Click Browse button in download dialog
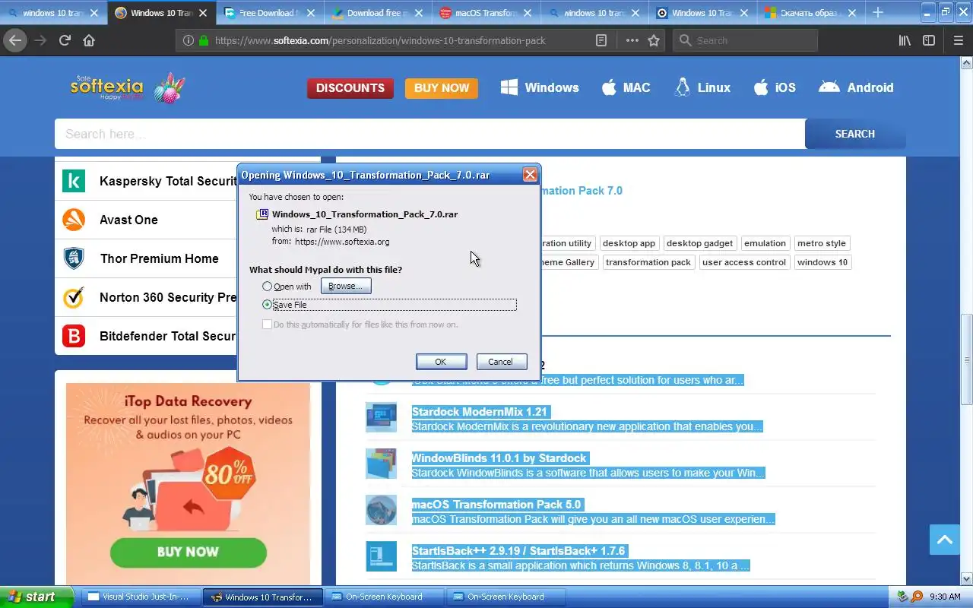 (x=346, y=286)
